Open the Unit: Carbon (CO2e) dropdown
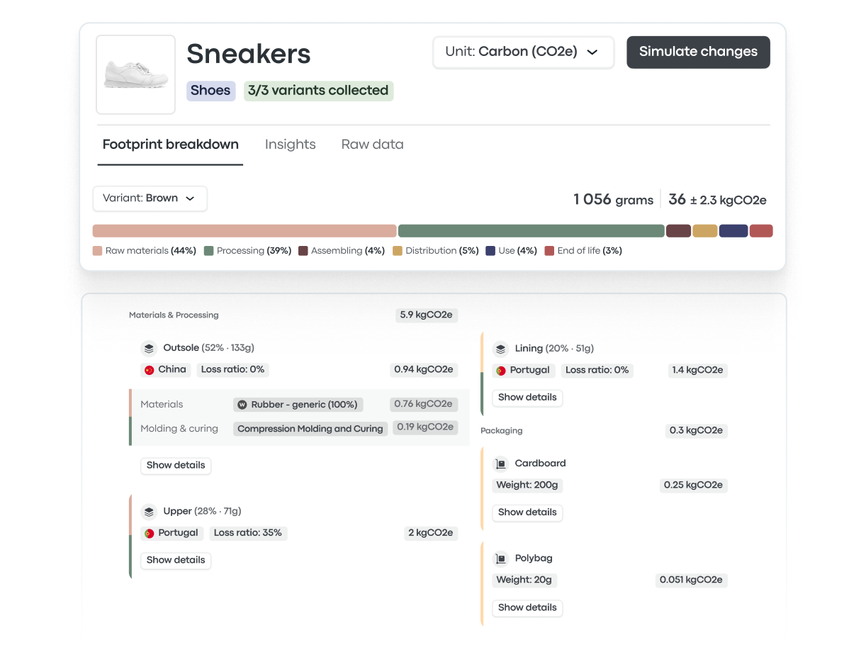The width and height of the screenshot is (866, 667). click(x=523, y=52)
